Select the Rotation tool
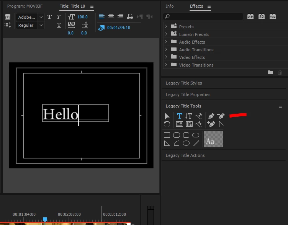Screen dimensions: 288x225 pyautogui.click(x=167, y=124)
